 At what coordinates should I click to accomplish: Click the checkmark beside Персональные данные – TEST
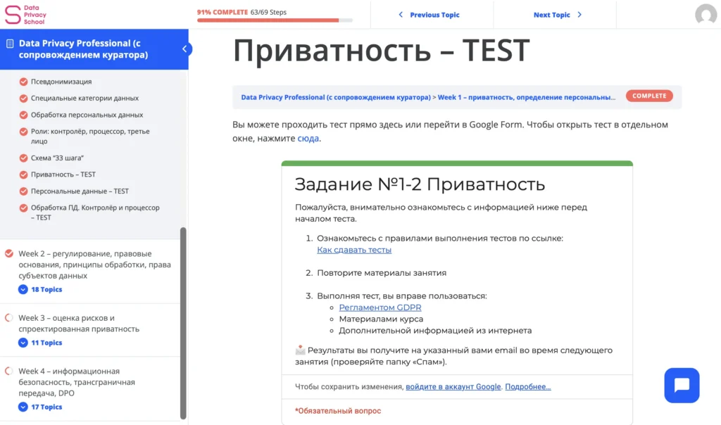(x=23, y=191)
